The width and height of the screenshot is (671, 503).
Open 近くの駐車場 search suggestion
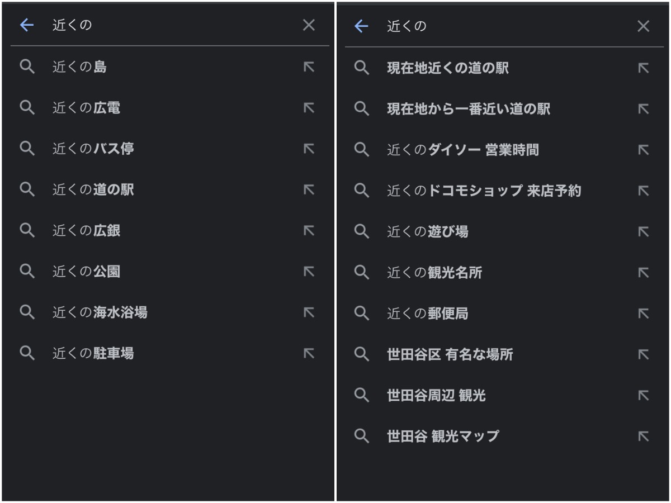click(x=93, y=353)
